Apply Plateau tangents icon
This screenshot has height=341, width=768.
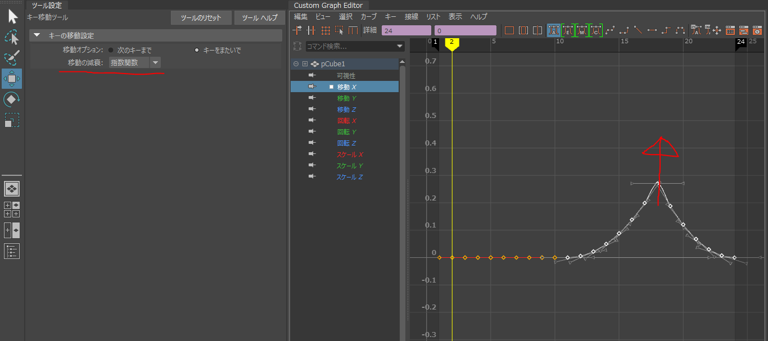680,30
